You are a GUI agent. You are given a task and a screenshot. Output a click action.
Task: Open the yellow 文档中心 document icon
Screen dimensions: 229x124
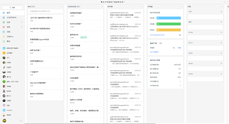click(3, 37)
